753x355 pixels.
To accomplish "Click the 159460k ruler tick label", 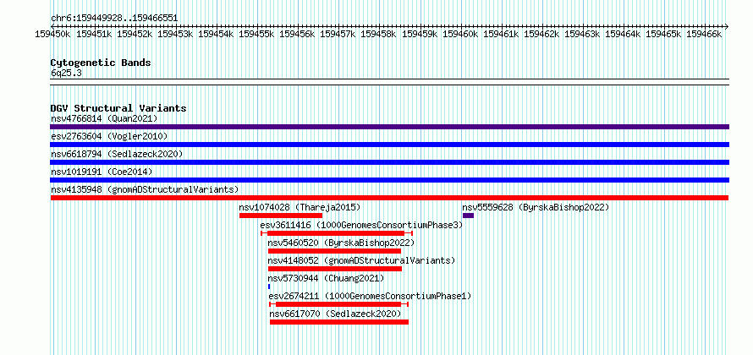I will 460,34.
